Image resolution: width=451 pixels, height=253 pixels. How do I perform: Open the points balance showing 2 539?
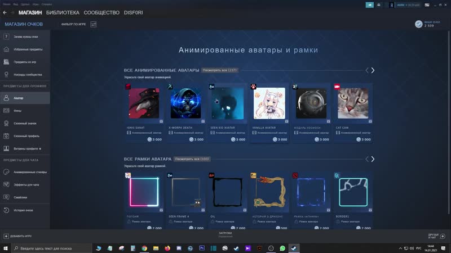pos(427,24)
